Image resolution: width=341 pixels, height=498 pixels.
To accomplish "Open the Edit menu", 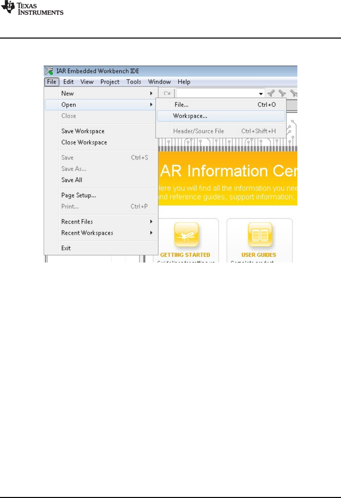I will click(x=68, y=82).
